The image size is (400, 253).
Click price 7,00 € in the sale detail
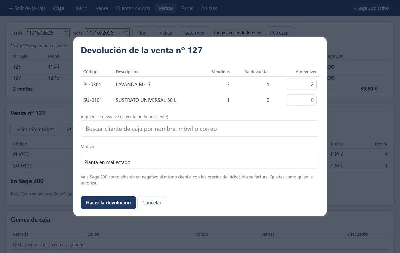click(x=336, y=165)
